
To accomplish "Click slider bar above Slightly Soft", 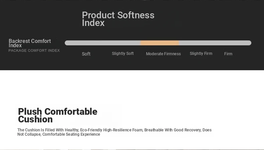I will pos(123,43).
